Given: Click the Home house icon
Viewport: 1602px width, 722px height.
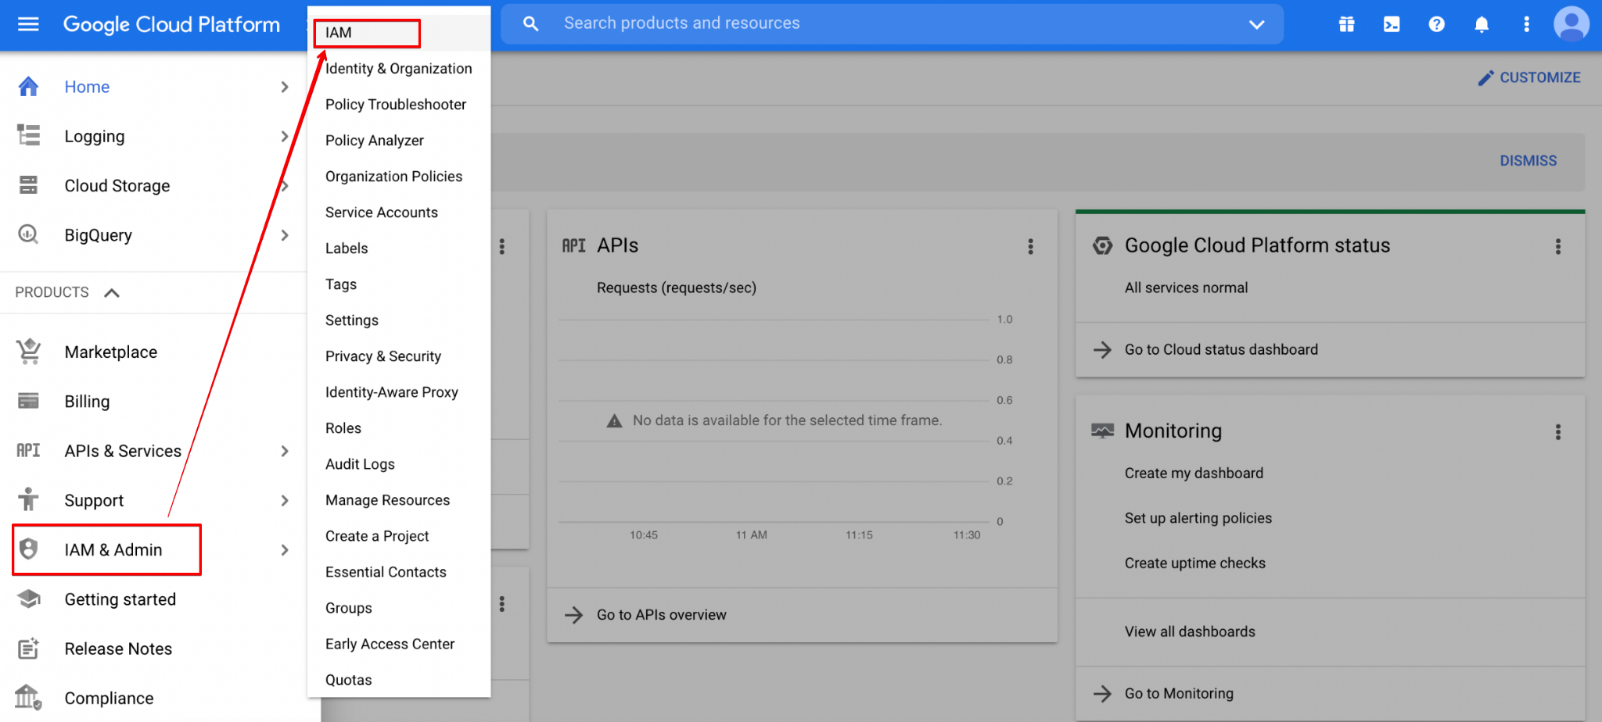Looking at the screenshot, I should 28,87.
